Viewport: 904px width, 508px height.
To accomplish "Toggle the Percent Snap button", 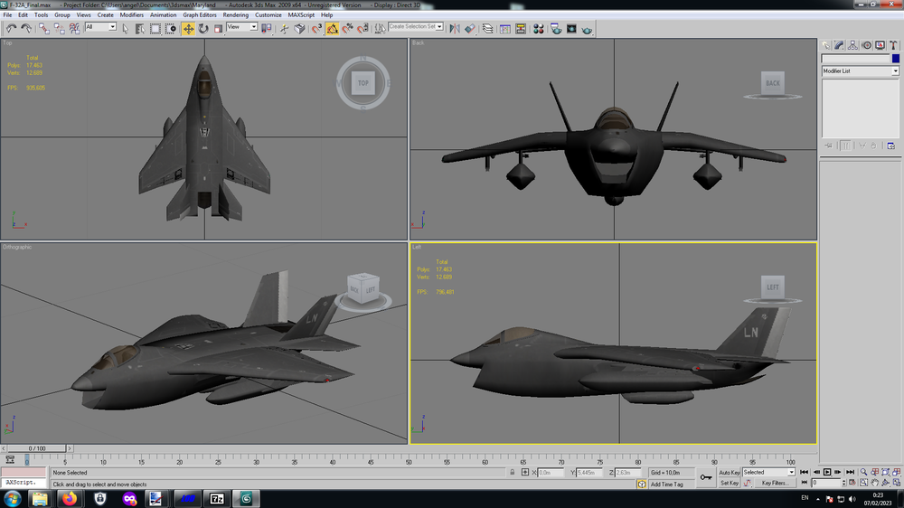I will (348, 28).
